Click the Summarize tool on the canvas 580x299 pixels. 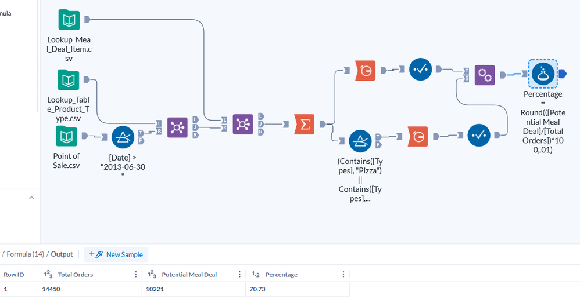(305, 124)
